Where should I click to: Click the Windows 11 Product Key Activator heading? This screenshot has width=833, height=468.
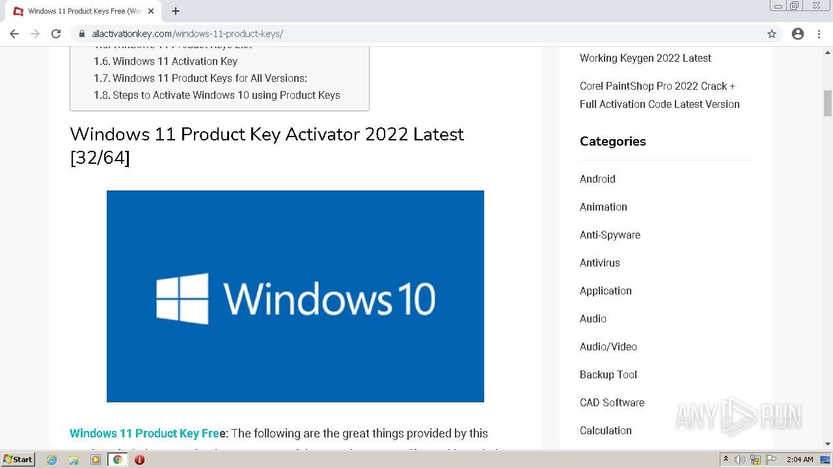[267, 146]
